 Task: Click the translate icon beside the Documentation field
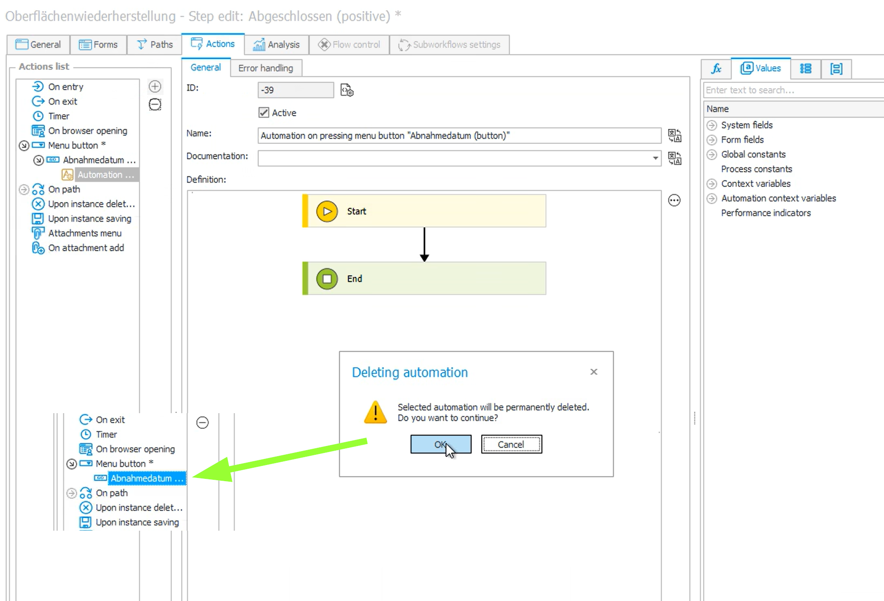click(x=674, y=158)
